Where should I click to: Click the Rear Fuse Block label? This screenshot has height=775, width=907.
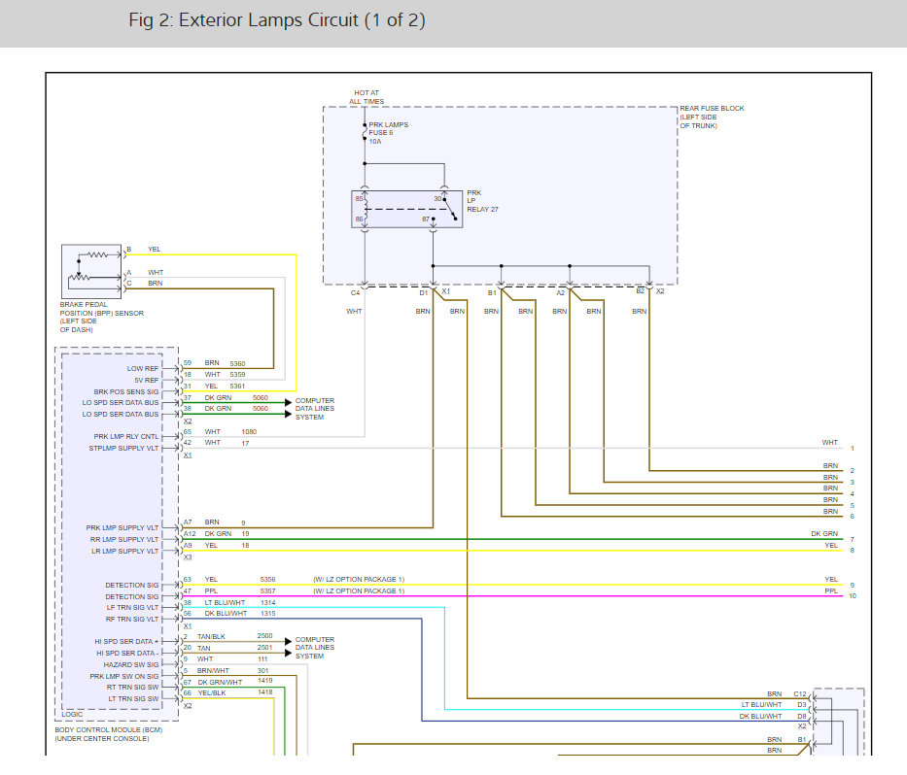[712, 117]
